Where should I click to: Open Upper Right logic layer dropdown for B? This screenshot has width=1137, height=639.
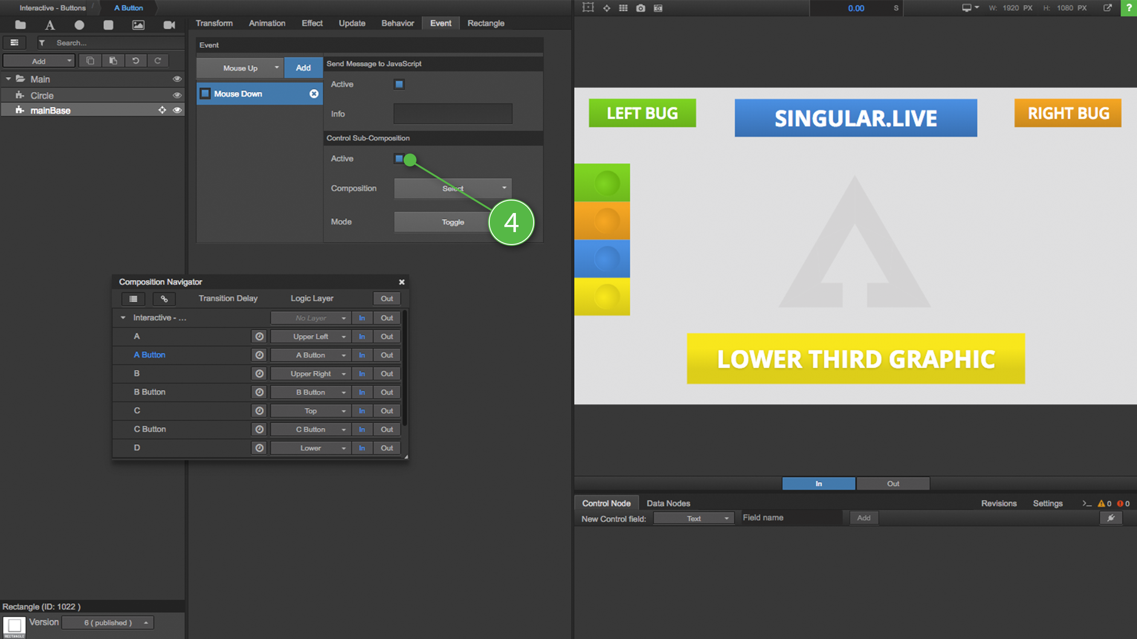[x=311, y=374]
